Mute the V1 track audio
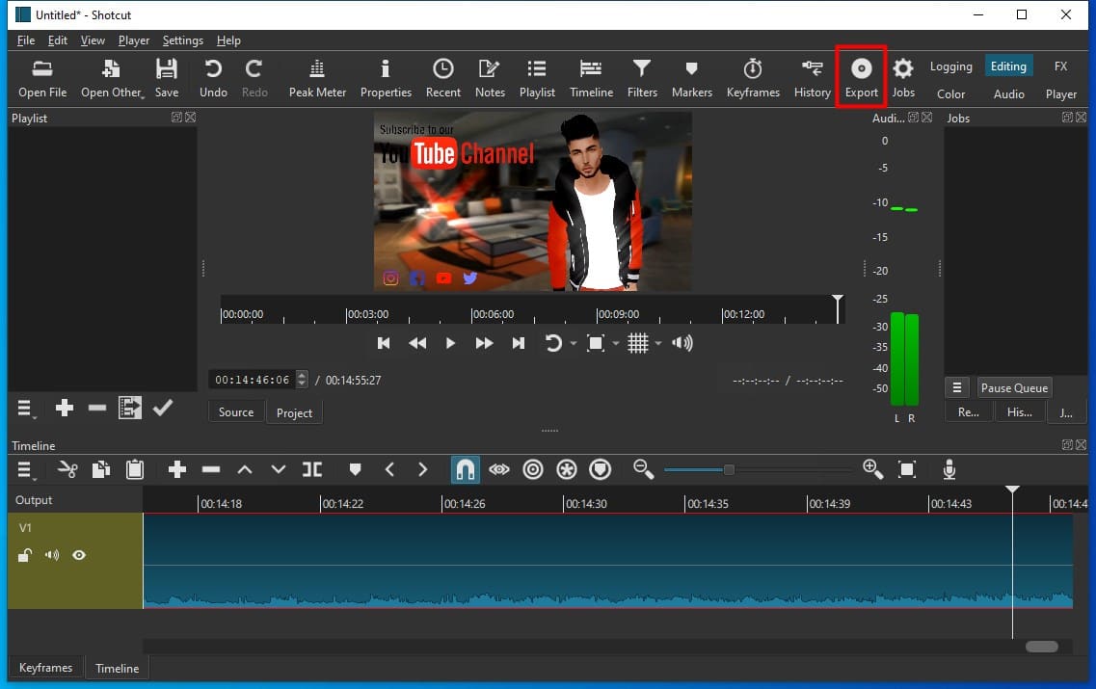 click(52, 555)
